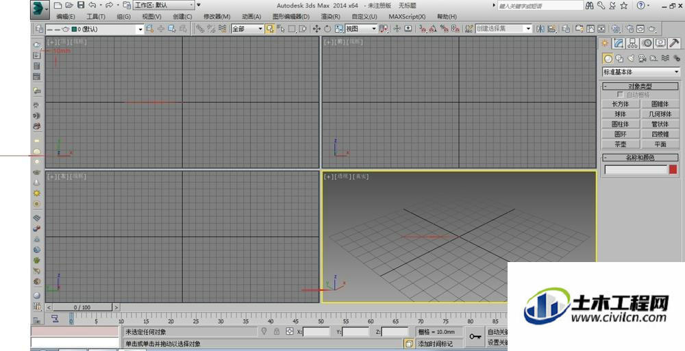685x351 pixels.
Task: Open the 全部 selection filter dropdown
Action: 247,29
